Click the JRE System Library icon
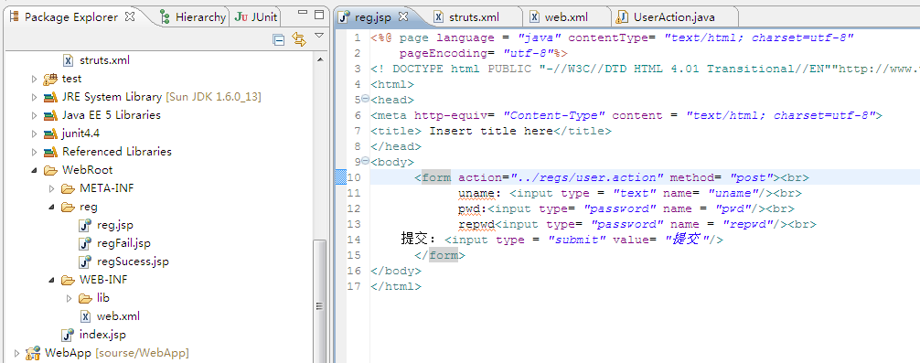This screenshot has height=363, width=920. [50, 97]
